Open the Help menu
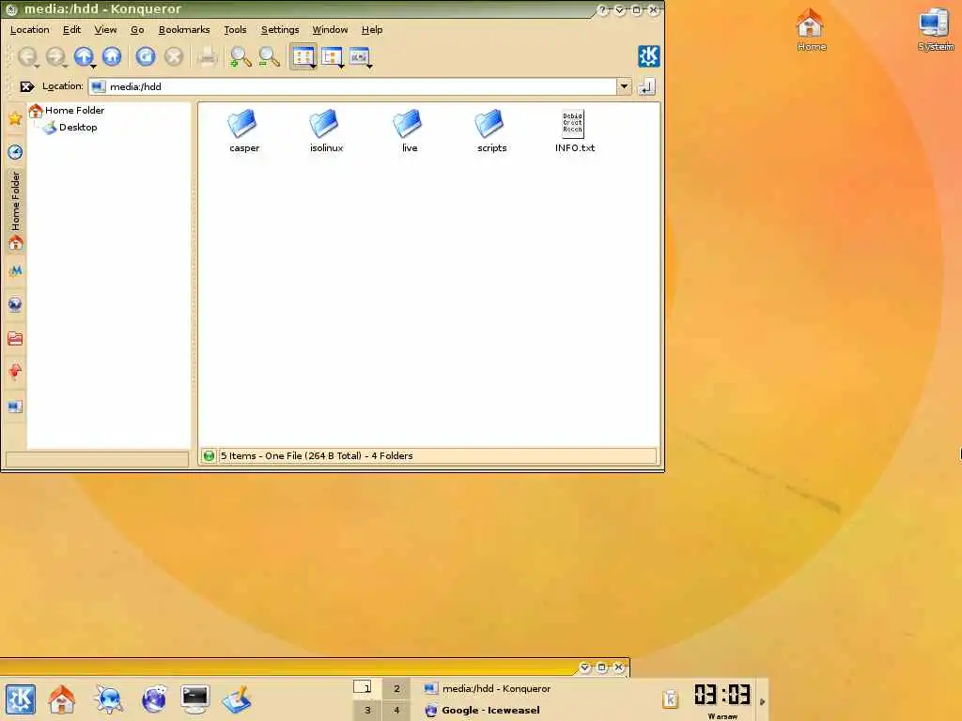Viewport: 962px width, 721px height. tap(372, 29)
